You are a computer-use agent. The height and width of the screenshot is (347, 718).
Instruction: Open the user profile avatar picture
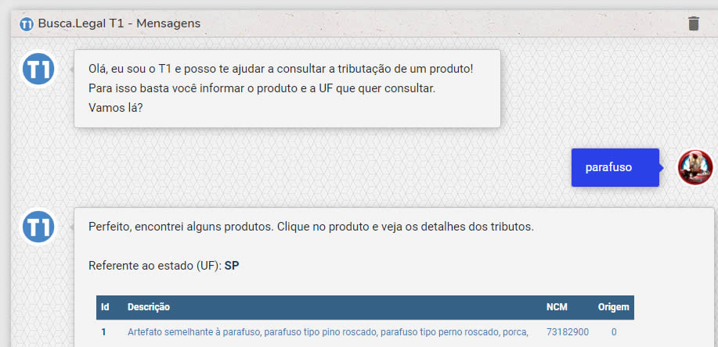coord(695,167)
